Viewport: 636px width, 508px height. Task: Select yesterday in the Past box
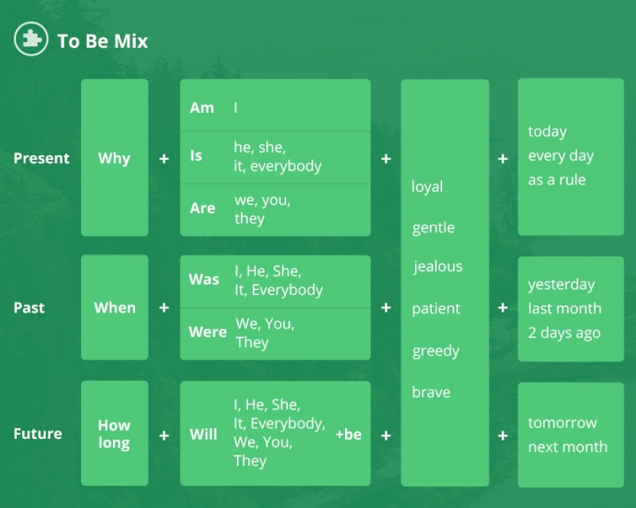click(x=561, y=285)
